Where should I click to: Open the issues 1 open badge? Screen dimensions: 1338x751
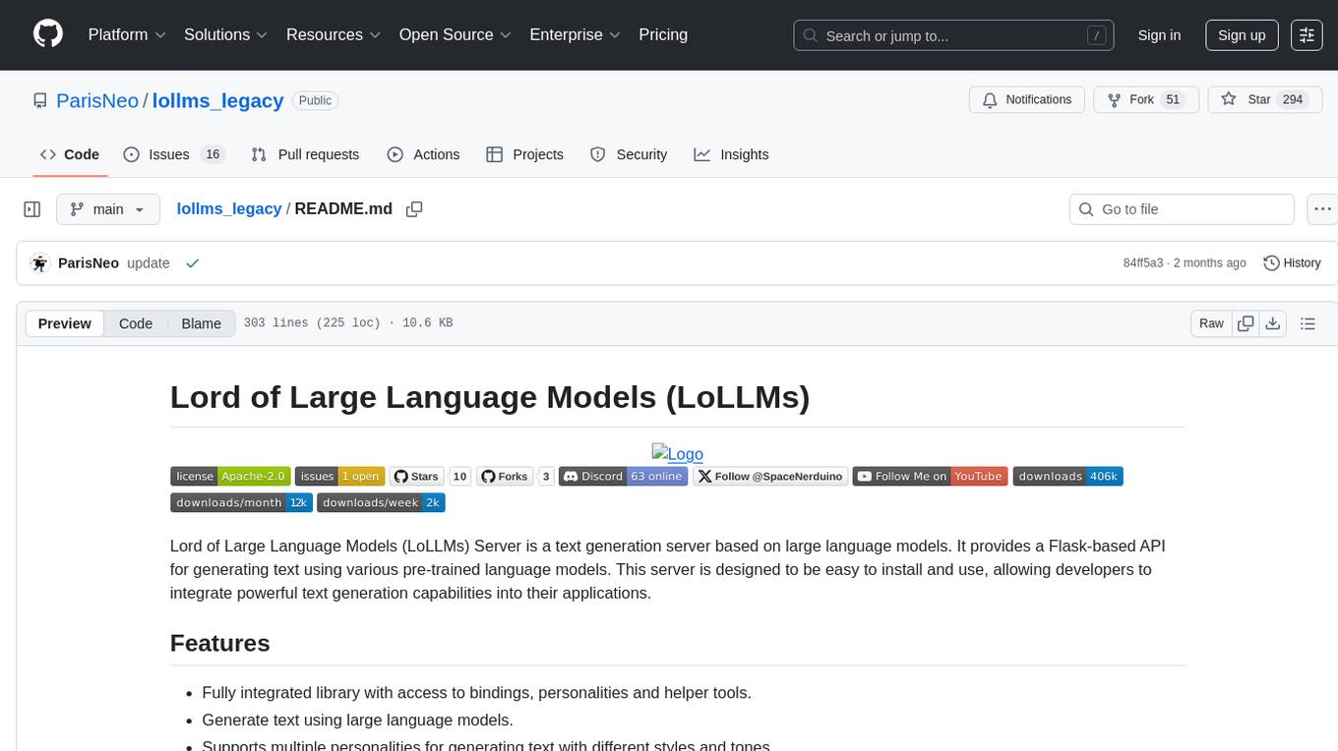[339, 477]
